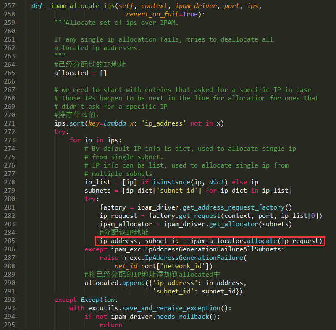Click line number 295 in the gutter
This screenshot has width=336, height=330.
coord(10,325)
